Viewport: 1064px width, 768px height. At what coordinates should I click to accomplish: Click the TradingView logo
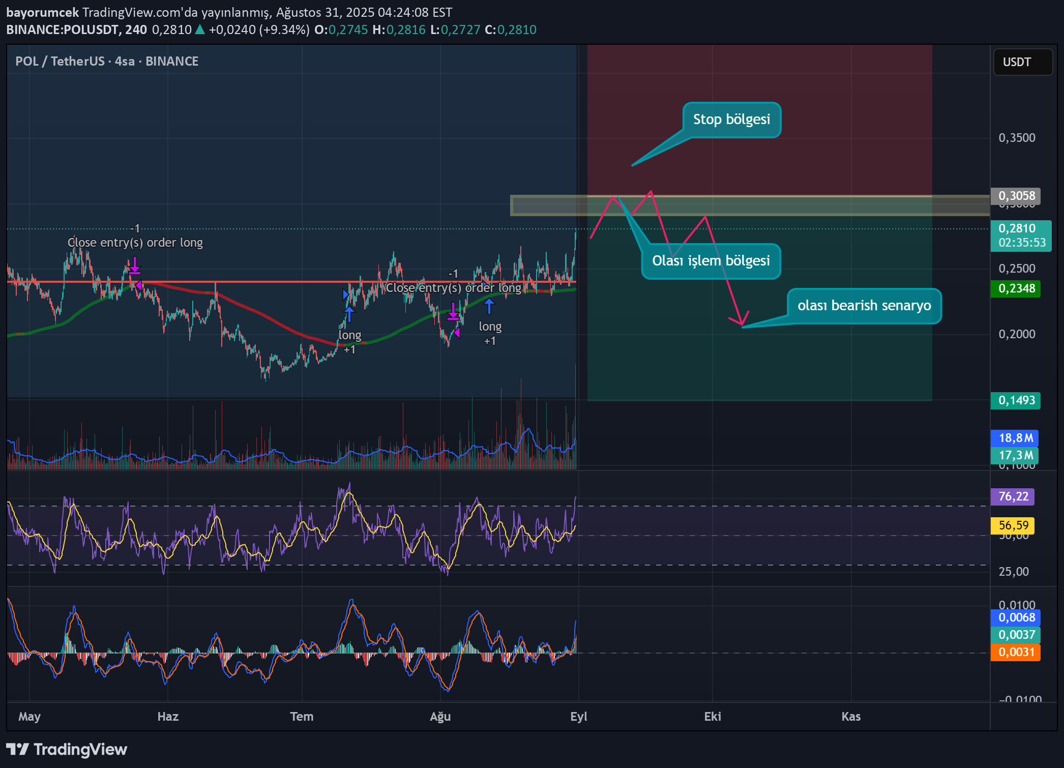(67, 749)
